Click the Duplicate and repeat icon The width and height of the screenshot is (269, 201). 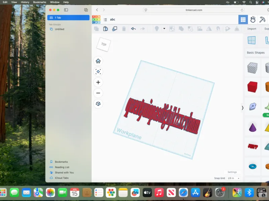click(115, 29)
